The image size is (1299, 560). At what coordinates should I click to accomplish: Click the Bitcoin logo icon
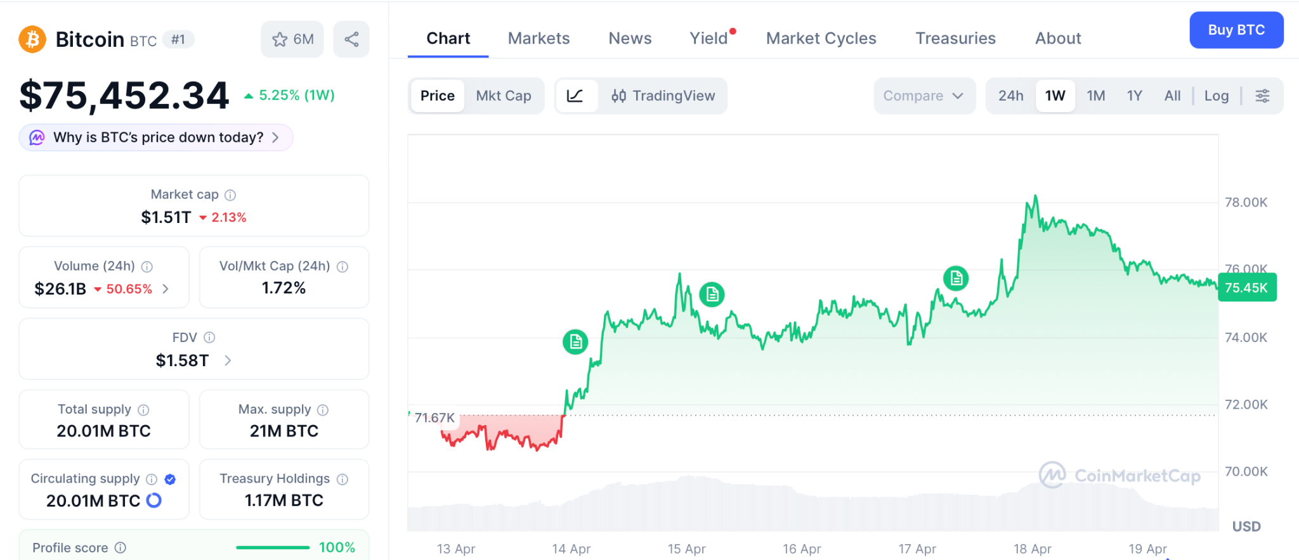(32, 39)
